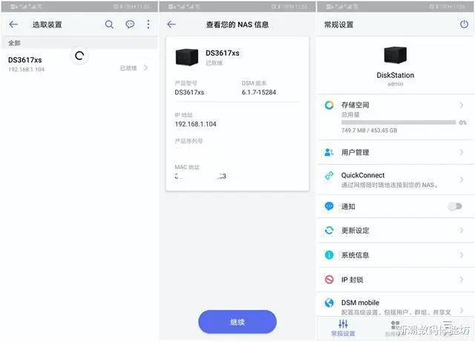Tap the 继续 continue button
This screenshot has height=342, width=475.
pos(237,322)
